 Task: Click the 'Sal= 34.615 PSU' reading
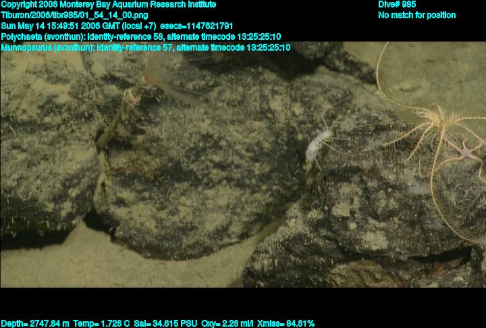[x=165, y=324]
